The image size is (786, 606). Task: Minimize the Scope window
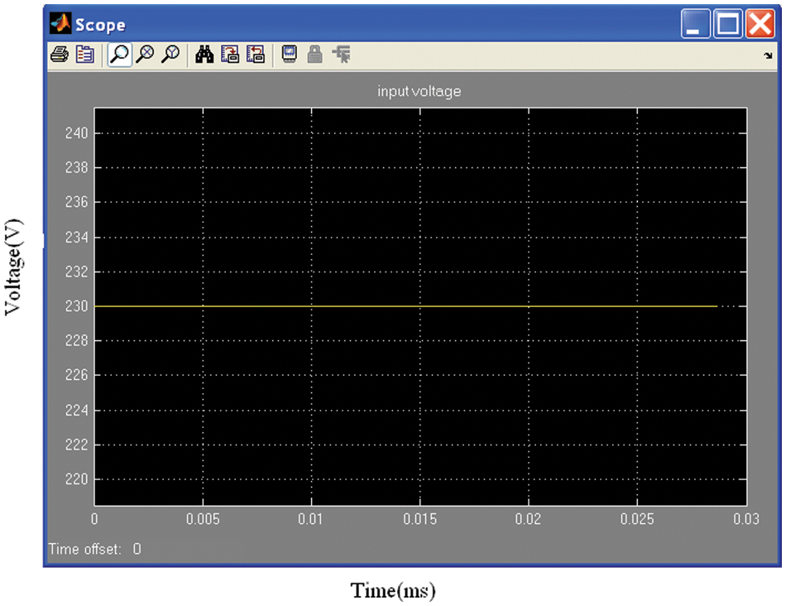[x=695, y=24]
